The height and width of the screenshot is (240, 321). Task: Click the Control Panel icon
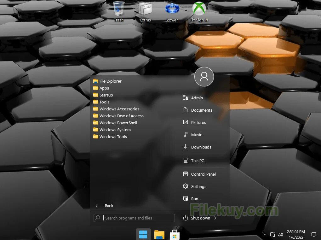coord(186,174)
